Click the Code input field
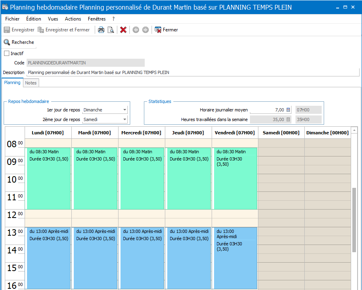The height and width of the screenshot is (290, 362). point(85,63)
